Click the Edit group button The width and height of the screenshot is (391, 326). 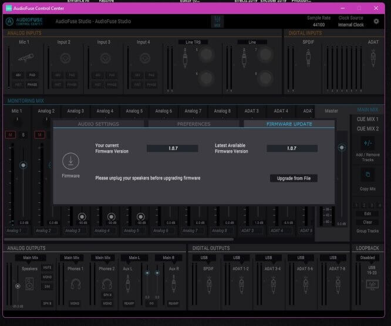[368, 213]
